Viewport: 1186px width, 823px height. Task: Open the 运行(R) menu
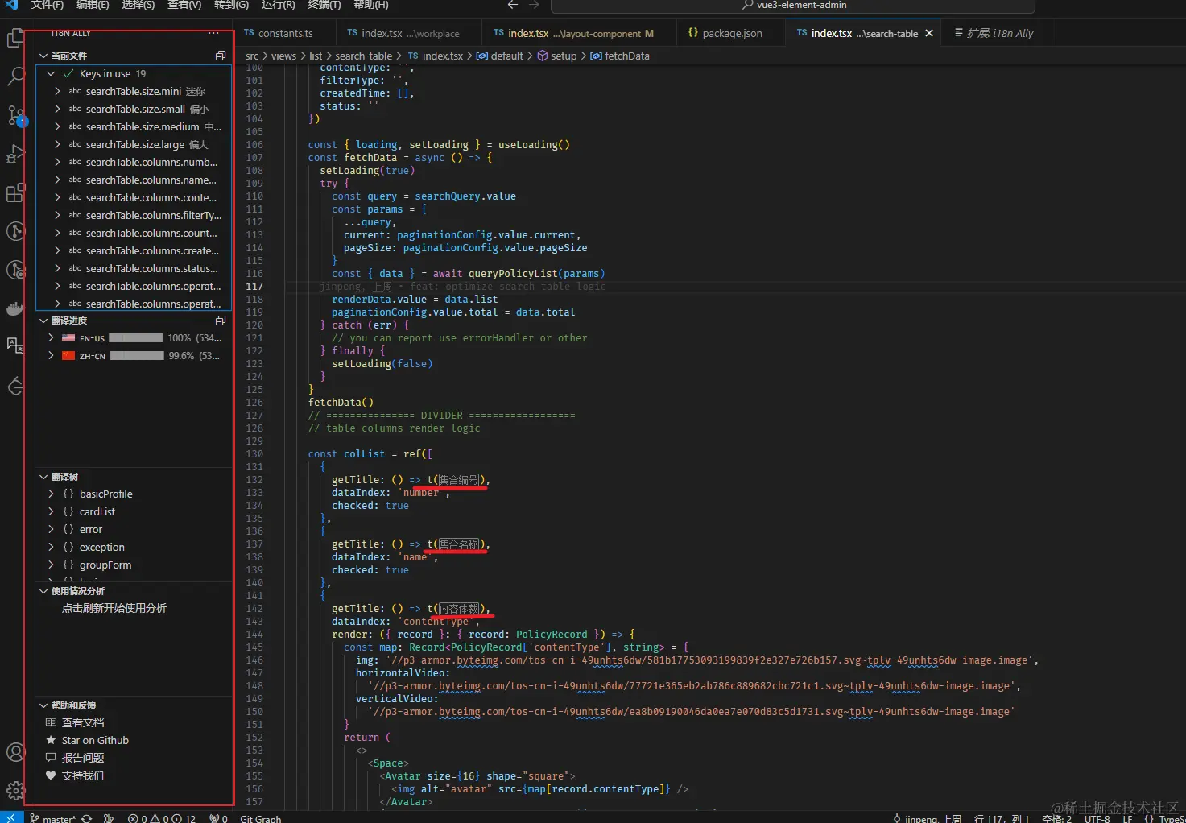click(x=279, y=5)
